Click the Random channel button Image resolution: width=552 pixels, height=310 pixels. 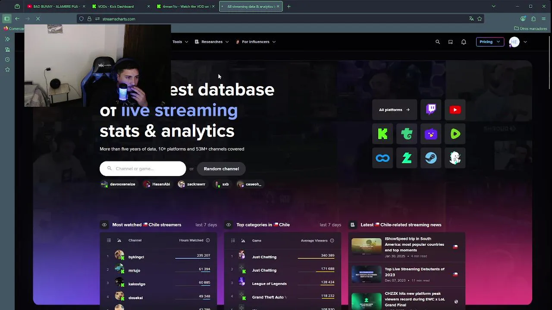[221, 169]
